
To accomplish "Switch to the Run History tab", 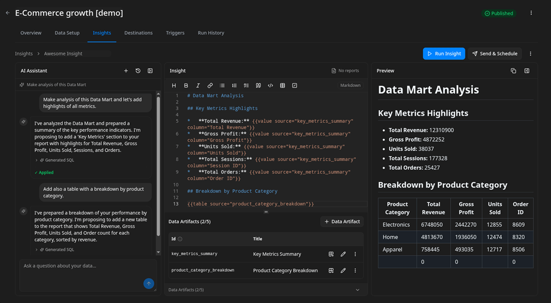I will (211, 33).
